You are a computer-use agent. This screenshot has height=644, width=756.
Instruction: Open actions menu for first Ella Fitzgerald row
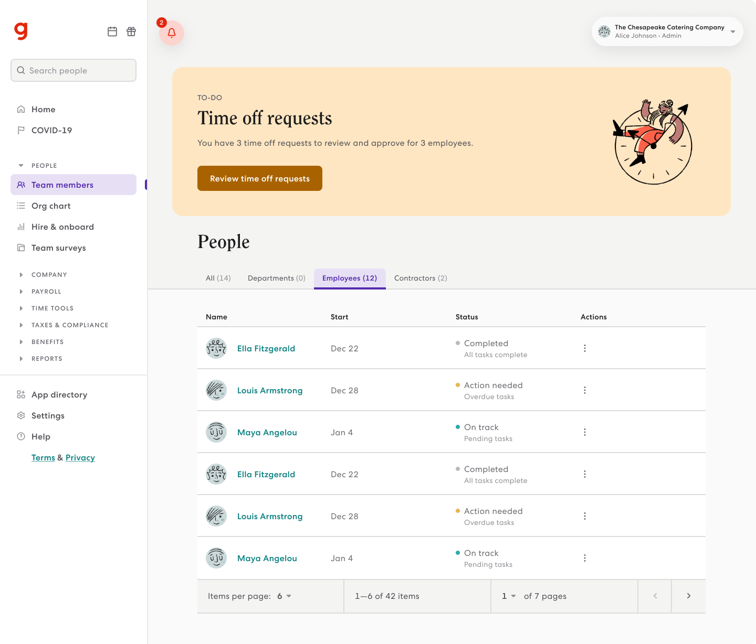[585, 348]
